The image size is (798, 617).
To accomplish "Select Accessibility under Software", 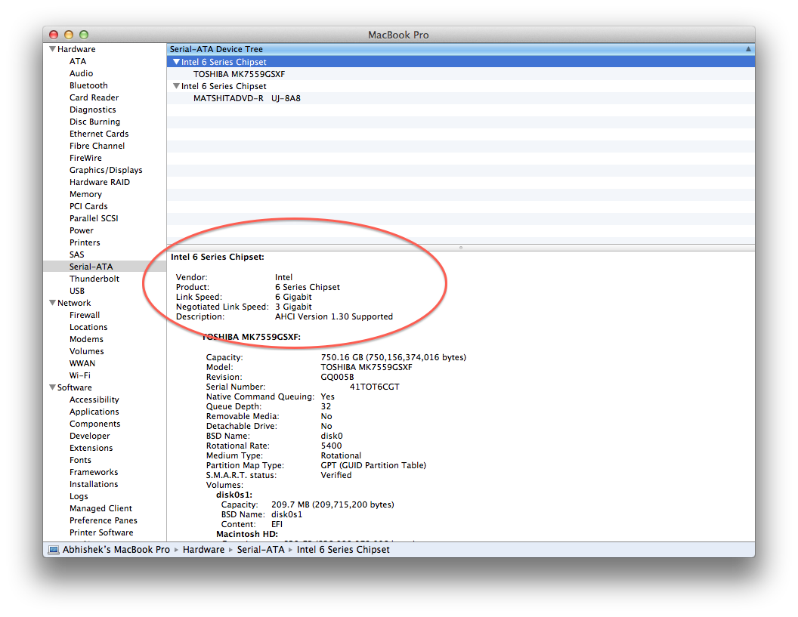I will click(94, 400).
